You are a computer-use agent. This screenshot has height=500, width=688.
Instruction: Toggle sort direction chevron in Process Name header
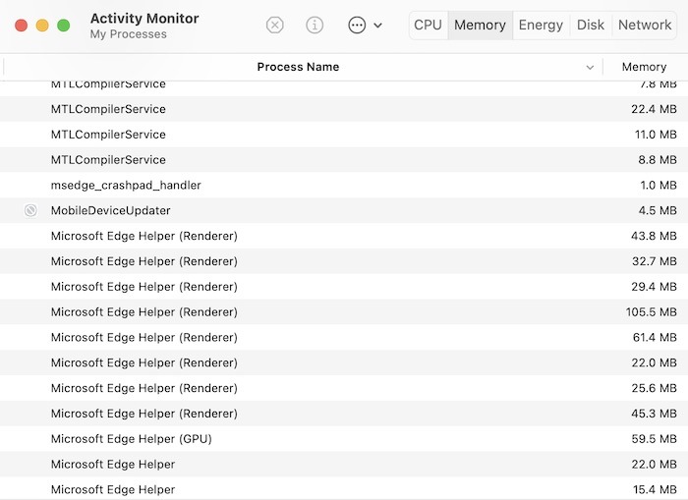(x=590, y=68)
